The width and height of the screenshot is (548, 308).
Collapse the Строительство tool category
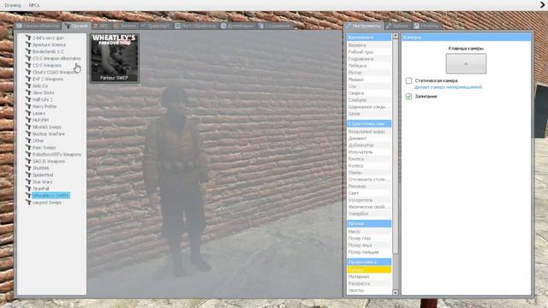click(x=369, y=123)
